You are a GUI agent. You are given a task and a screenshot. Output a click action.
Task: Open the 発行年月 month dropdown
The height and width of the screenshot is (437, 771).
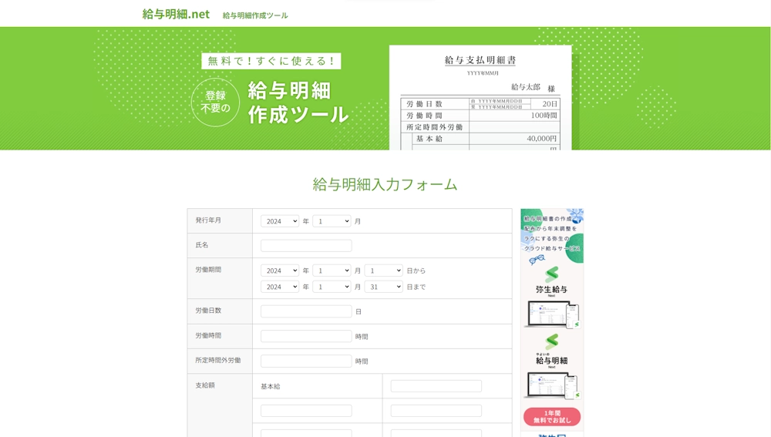coord(331,221)
